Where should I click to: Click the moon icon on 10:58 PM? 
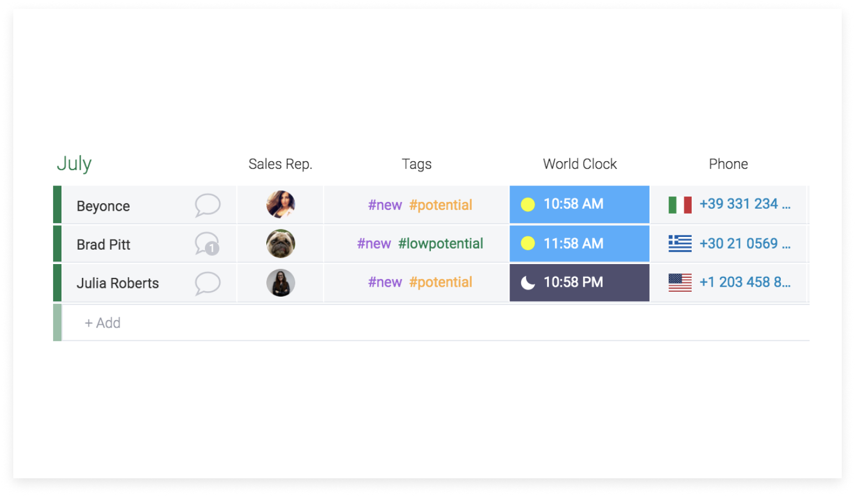[x=528, y=283]
